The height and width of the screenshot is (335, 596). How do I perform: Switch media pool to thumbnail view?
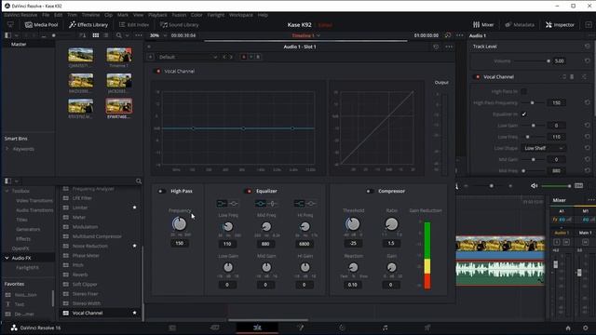click(x=96, y=35)
